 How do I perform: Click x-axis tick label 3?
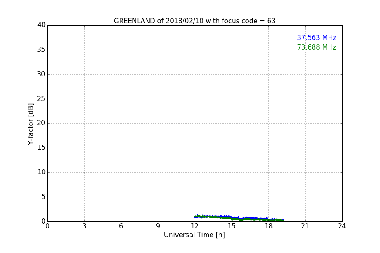pyautogui.click(x=84, y=226)
